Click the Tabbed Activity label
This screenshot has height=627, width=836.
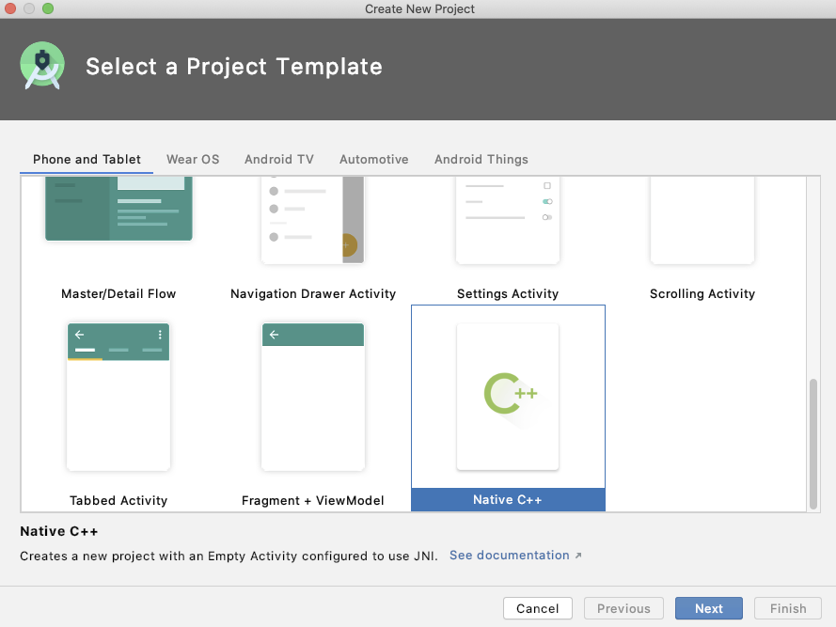pos(118,500)
